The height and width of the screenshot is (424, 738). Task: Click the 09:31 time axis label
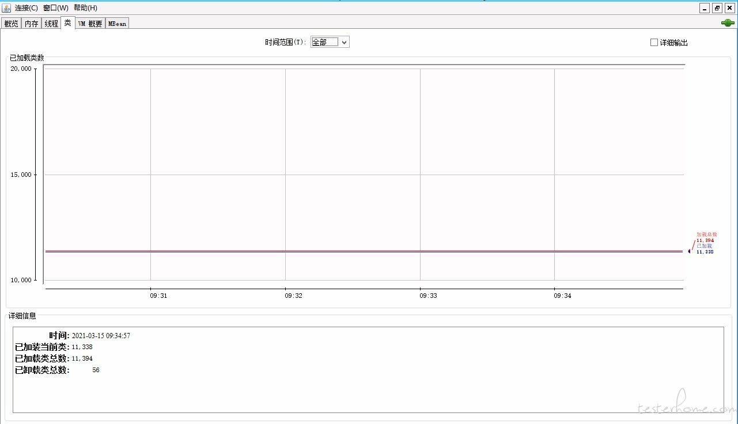(158, 296)
